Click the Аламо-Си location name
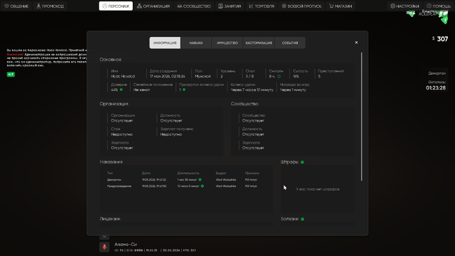Screen dimensions: 455x256 coord(125,245)
